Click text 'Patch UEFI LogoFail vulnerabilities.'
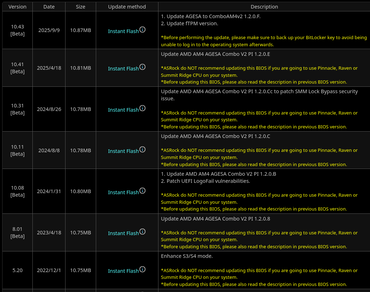Image resolution: width=370 pixels, height=292 pixels. (x=208, y=181)
